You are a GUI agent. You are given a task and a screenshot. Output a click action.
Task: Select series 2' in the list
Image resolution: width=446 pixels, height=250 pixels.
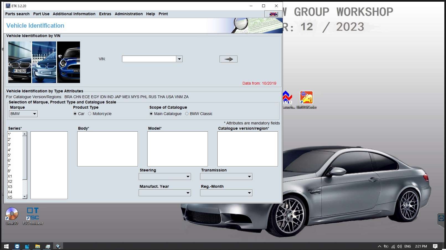[x=15, y=139]
